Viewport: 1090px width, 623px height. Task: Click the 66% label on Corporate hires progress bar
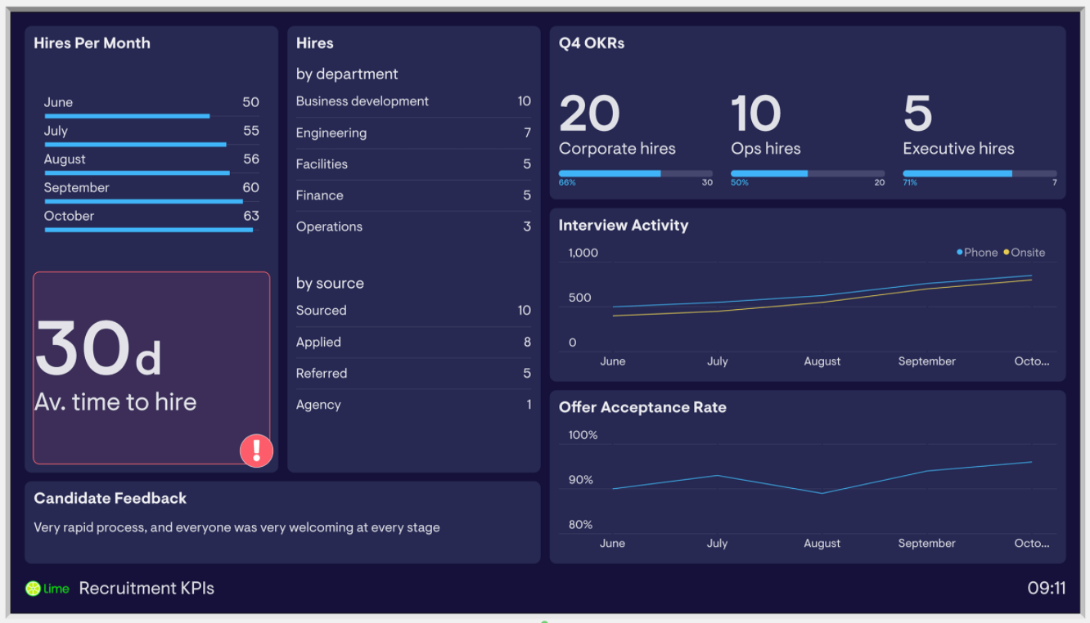point(568,182)
